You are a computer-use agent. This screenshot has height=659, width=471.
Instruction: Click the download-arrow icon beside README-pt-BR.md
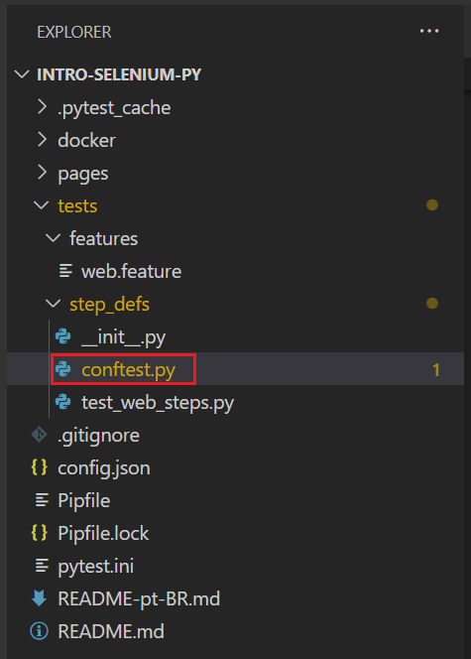tap(39, 598)
